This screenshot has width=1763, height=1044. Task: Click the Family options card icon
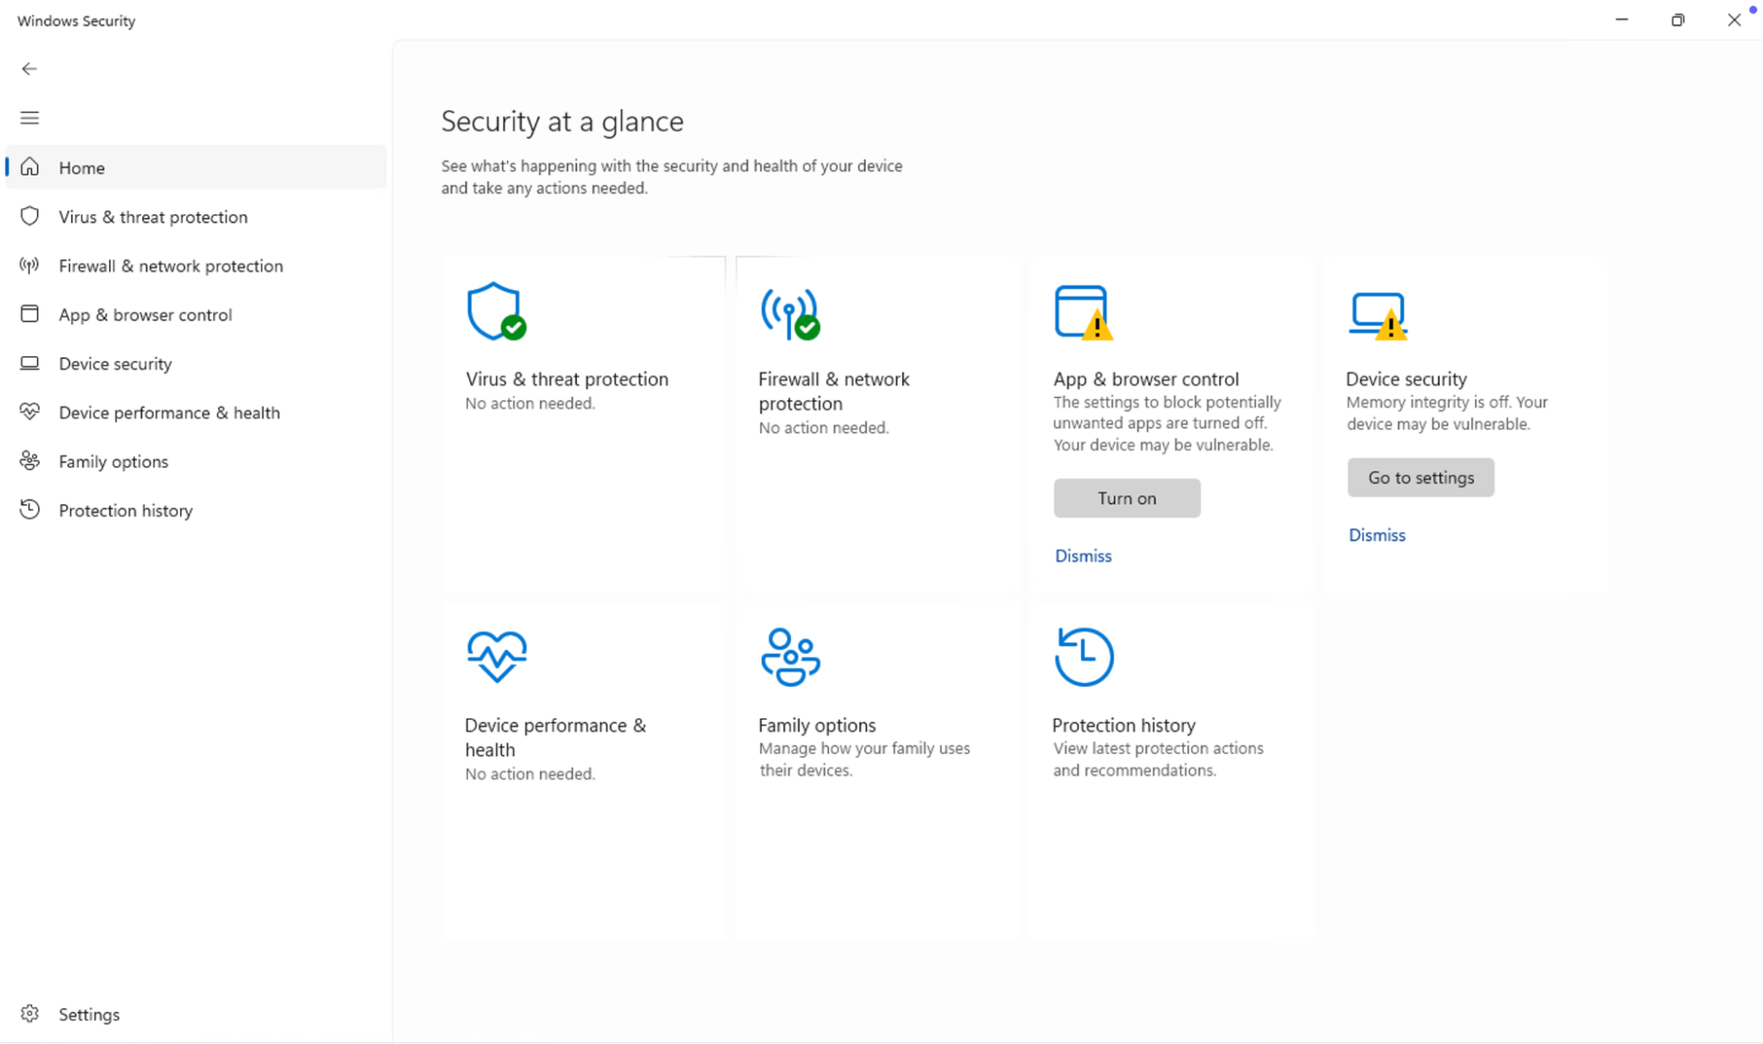pyautogui.click(x=789, y=656)
